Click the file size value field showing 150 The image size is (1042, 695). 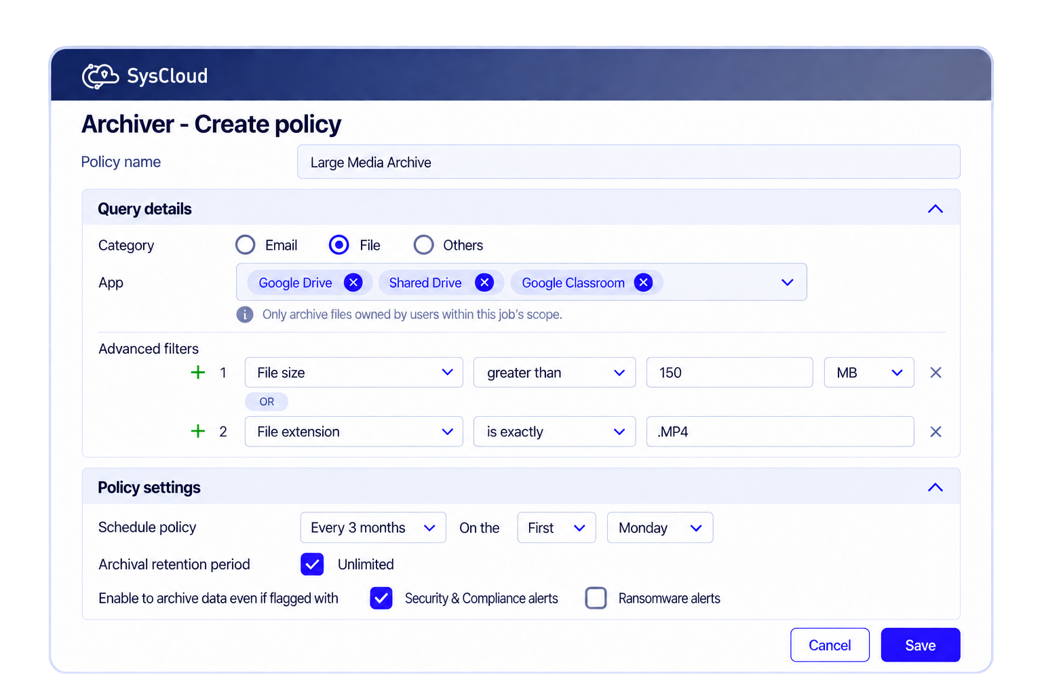pyautogui.click(x=729, y=373)
